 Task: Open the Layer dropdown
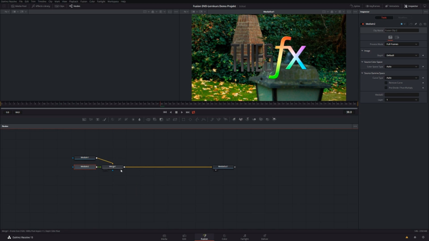(402, 100)
